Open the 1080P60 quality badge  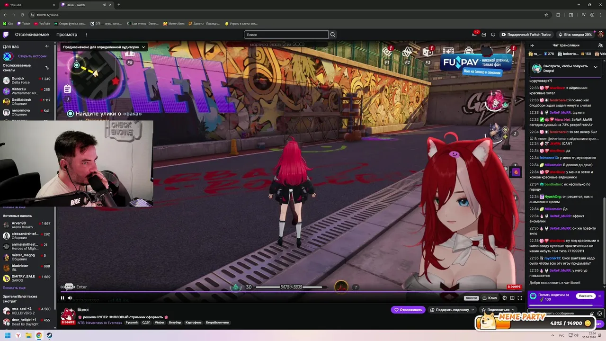click(x=471, y=298)
